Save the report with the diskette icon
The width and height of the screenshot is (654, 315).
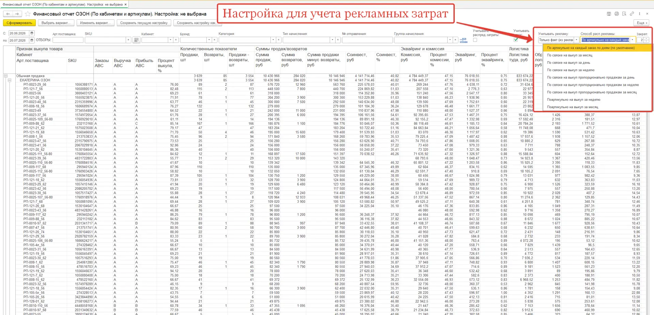(x=609, y=14)
